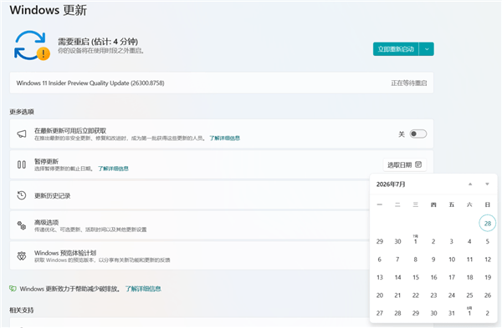The image size is (502, 328).
Task: Click the calendar icon in 选取日期 button
Action: click(418, 164)
